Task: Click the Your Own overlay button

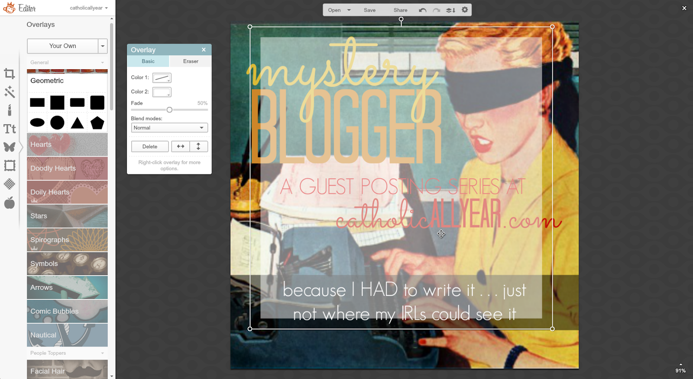Action: point(63,46)
